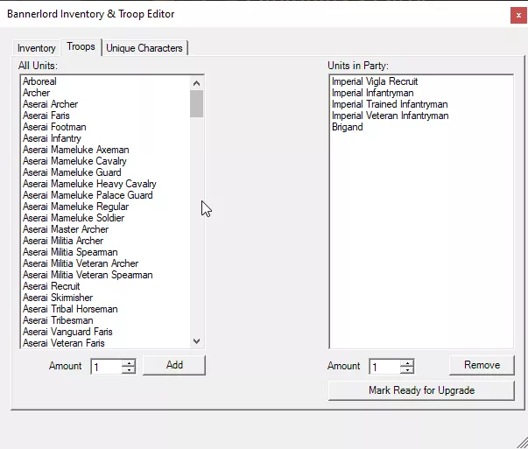Increase the Add amount with up spinner
Viewport: 528px width, 449px height.
coord(129,363)
